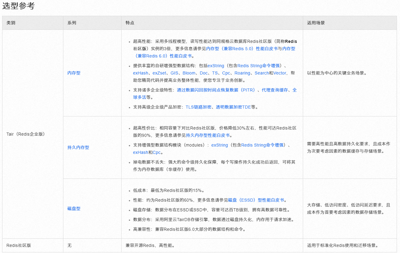Viewport: 400px width, 253px height.
Task: Click the text 以性能为中心的关键业务场景。
Action: [337, 73]
